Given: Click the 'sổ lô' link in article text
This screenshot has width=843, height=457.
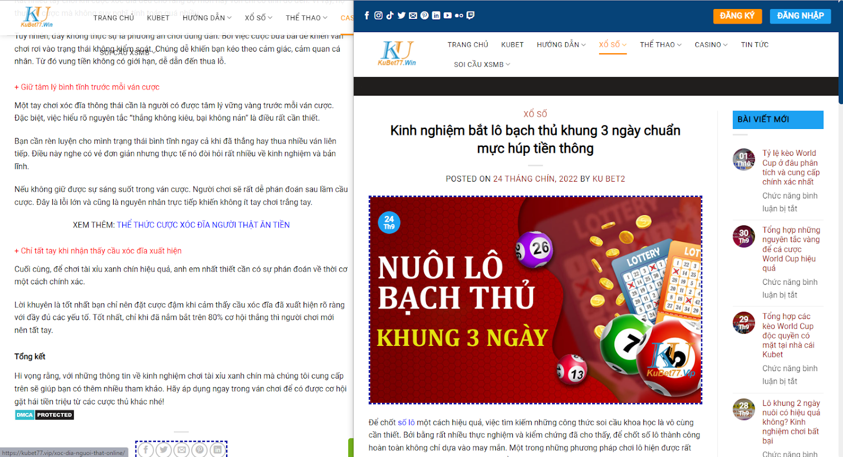Looking at the screenshot, I should (406, 422).
